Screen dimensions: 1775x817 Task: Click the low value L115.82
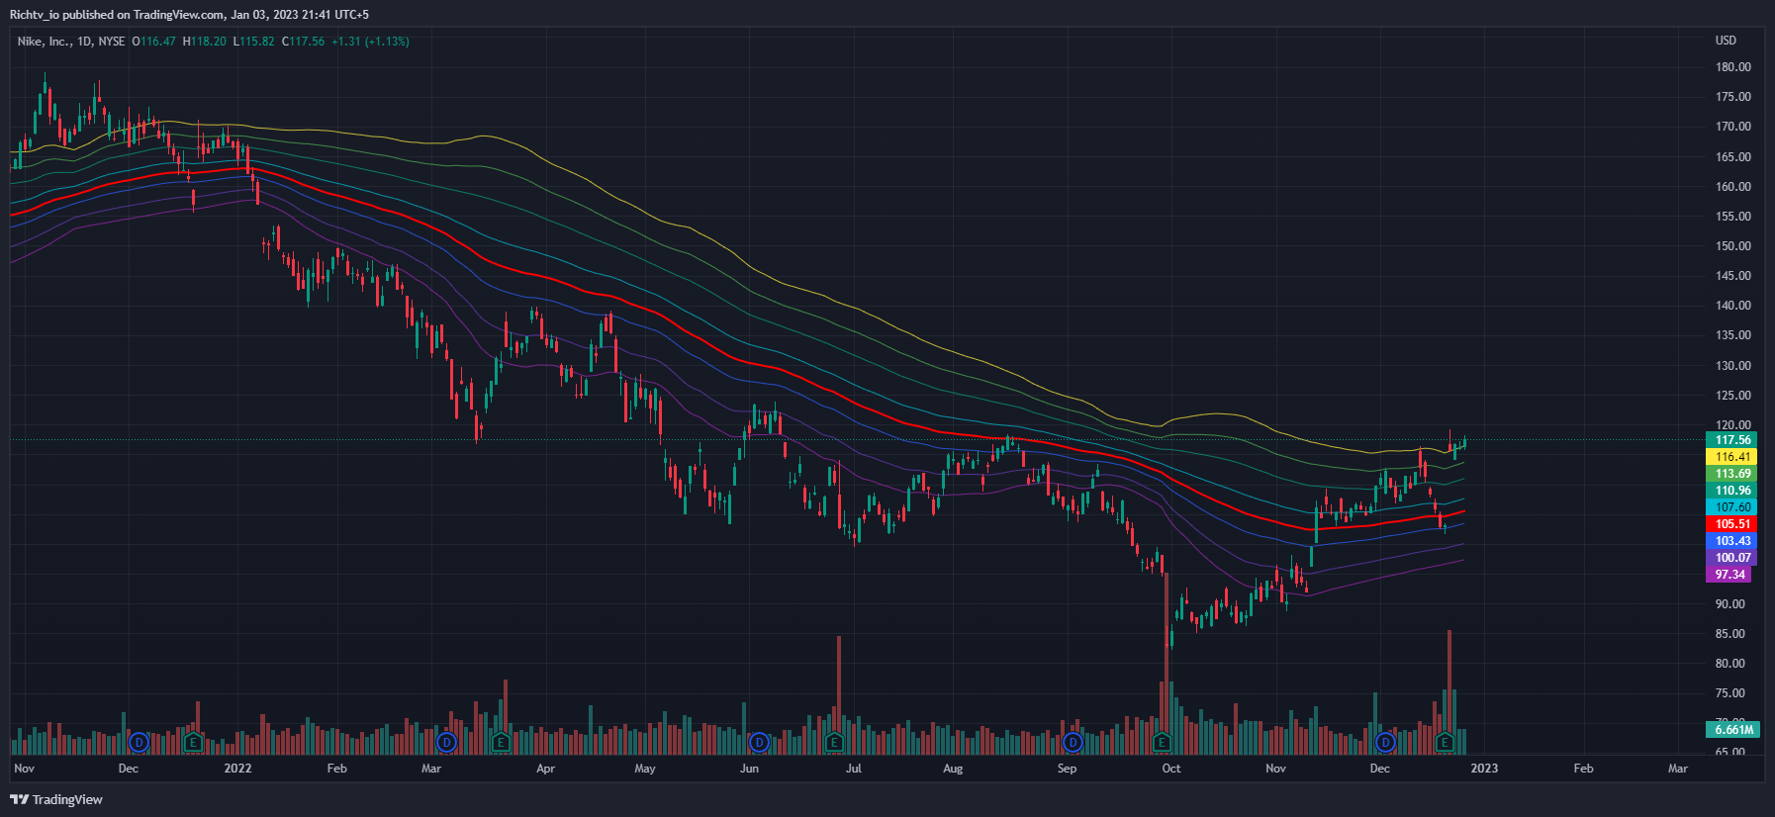pos(254,42)
